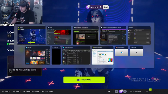This screenshot has width=168, height=94.
Task: Switch to the NVIDIA Control Panel thumbnail
Action: [103, 55]
